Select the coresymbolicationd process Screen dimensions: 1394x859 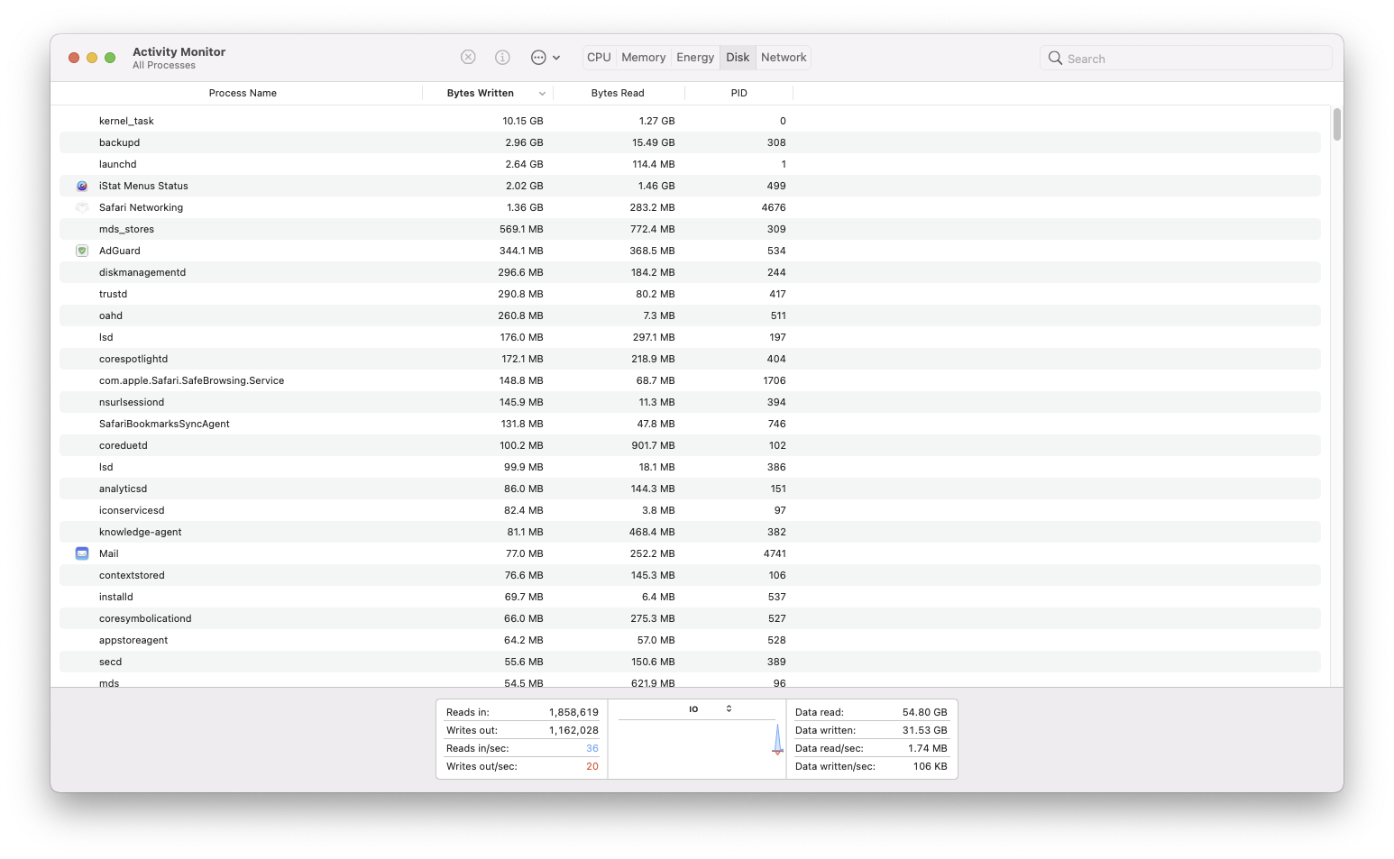point(690,618)
